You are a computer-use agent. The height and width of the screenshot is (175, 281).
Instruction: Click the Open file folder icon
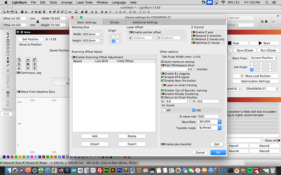coord(8,12)
